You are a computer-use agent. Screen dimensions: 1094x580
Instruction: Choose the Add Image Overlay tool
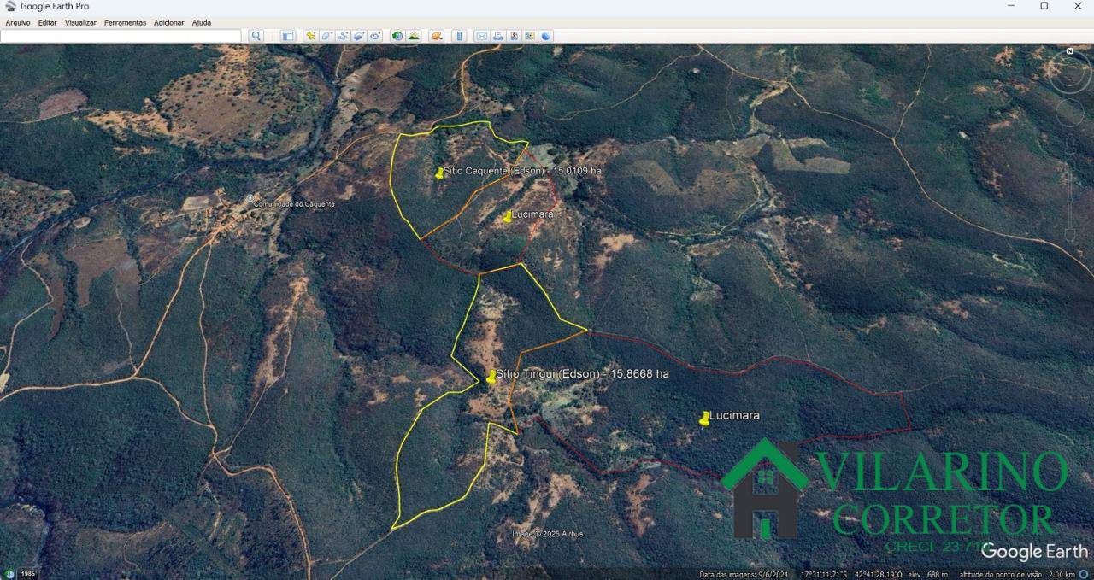click(x=359, y=36)
